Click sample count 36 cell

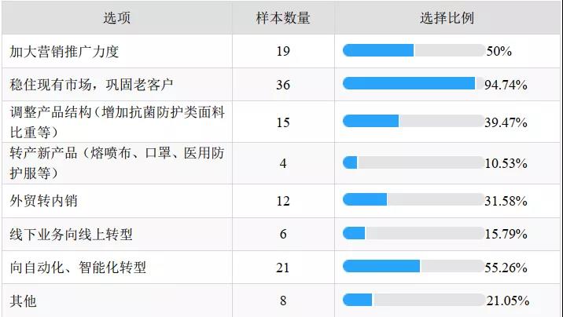(x=283, y=85)
